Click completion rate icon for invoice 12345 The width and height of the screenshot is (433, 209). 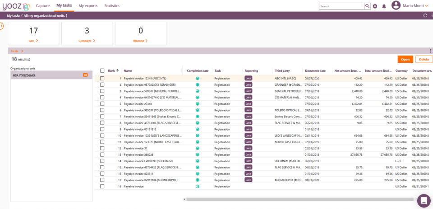click(x=198, y=78)
